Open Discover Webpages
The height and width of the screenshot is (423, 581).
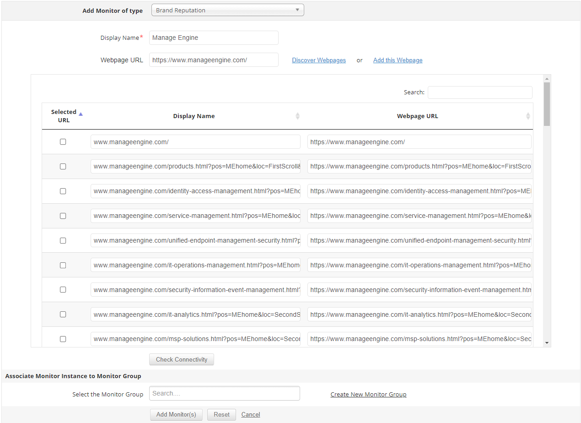(319, 60)
